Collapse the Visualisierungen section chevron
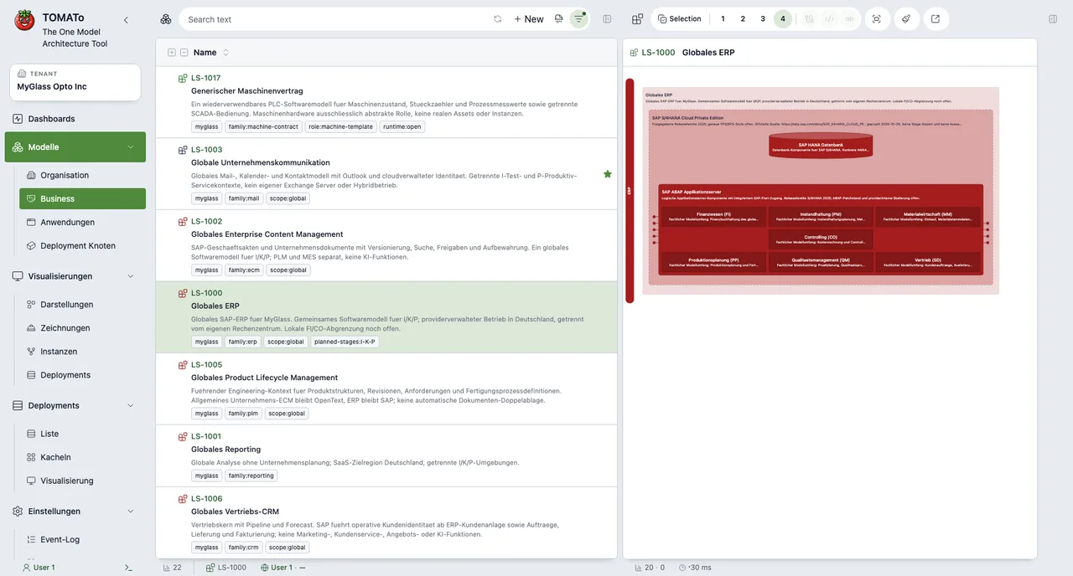The image size is (1073, 576). [130, 276]
